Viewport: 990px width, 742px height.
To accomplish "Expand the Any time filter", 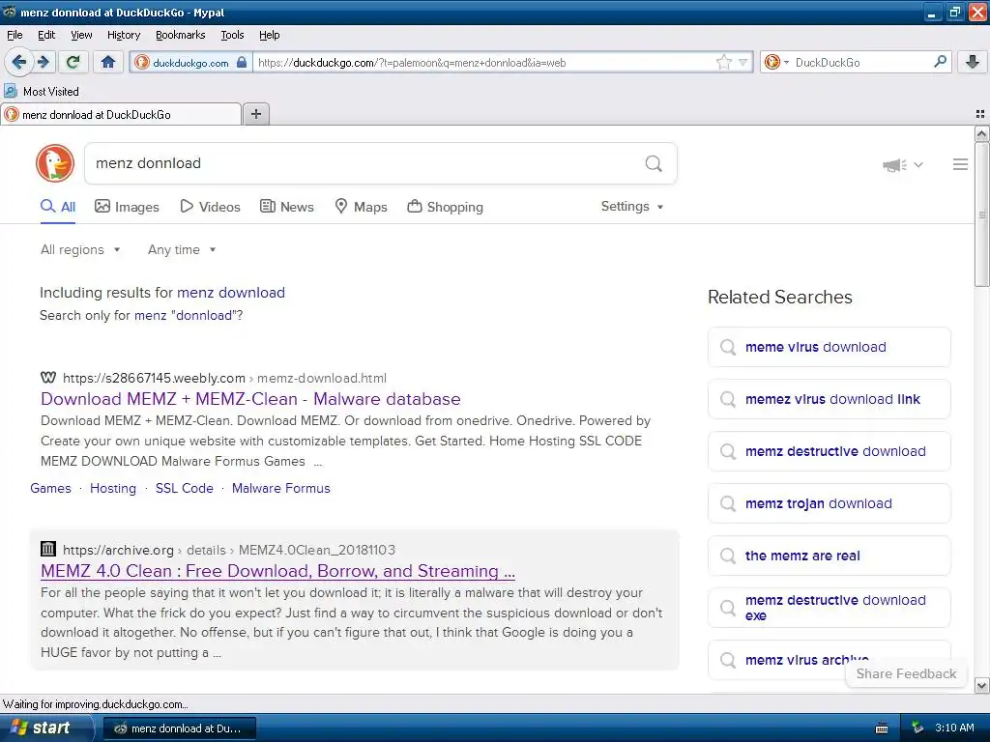I will point(182,250).
